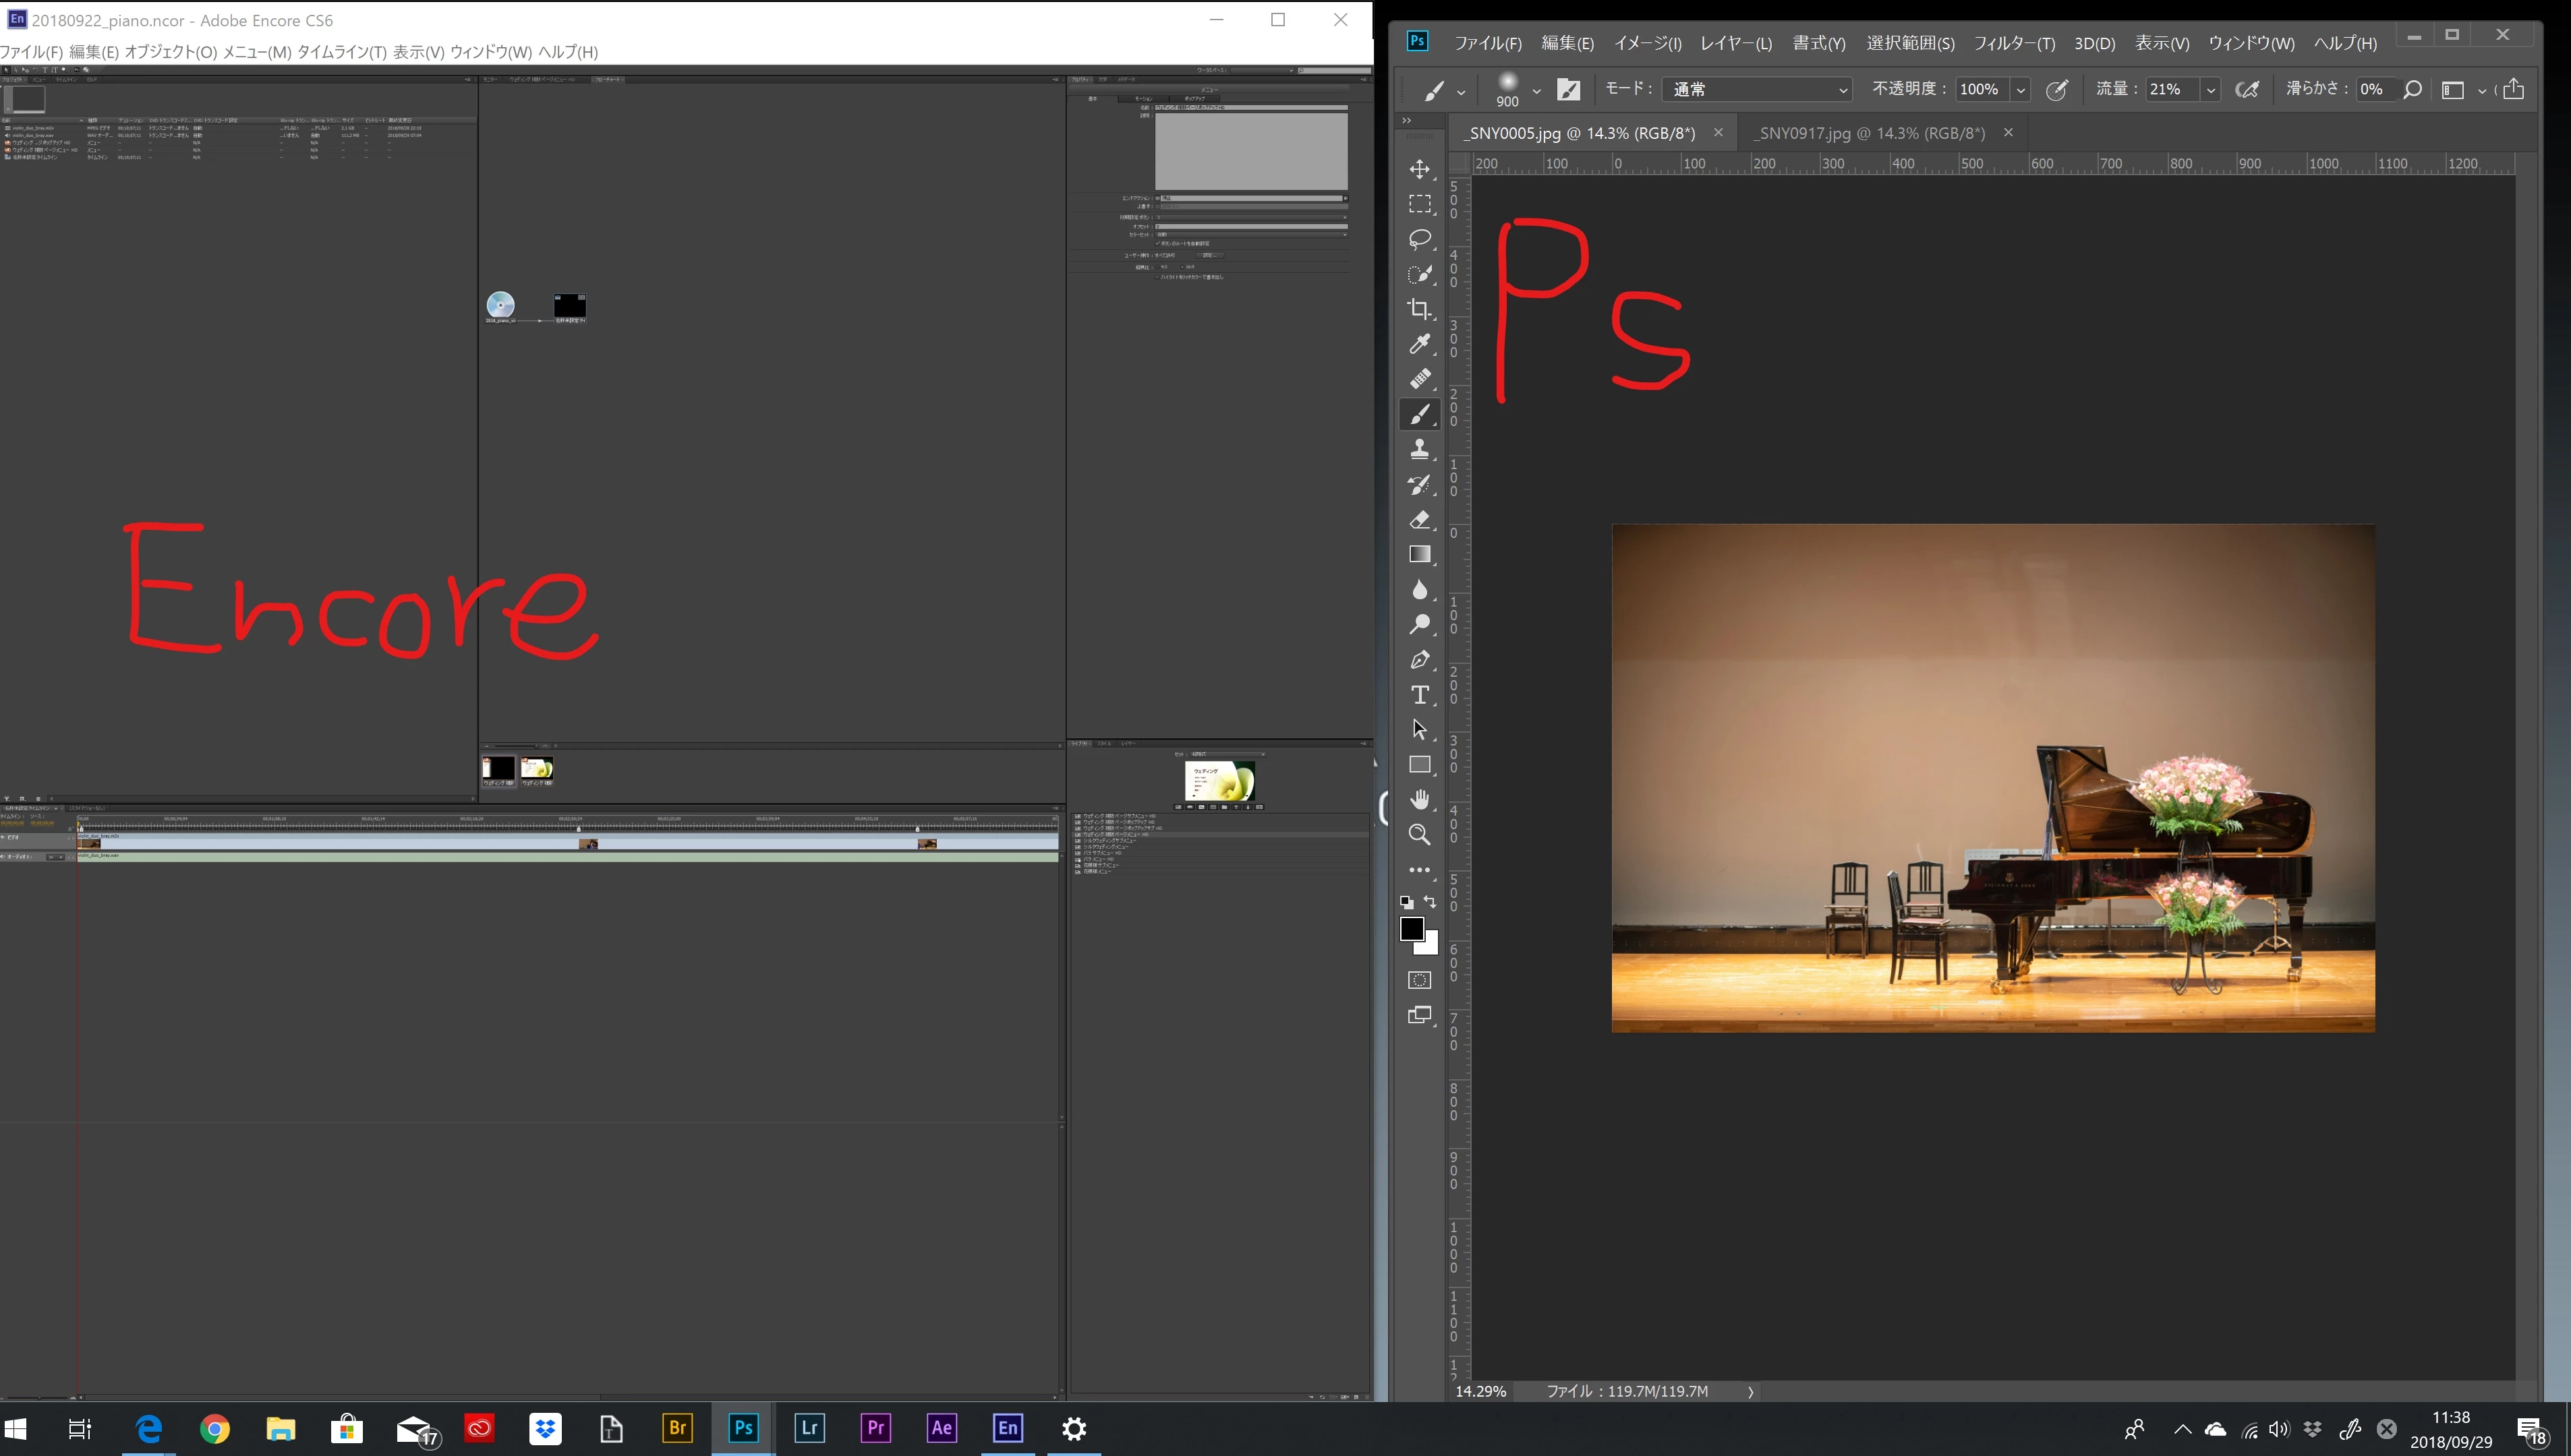Viewport: 2571px width, 1456px height.
Task: Open the ワークスペース dropdown in Encore
Action: pos(1263,70)
